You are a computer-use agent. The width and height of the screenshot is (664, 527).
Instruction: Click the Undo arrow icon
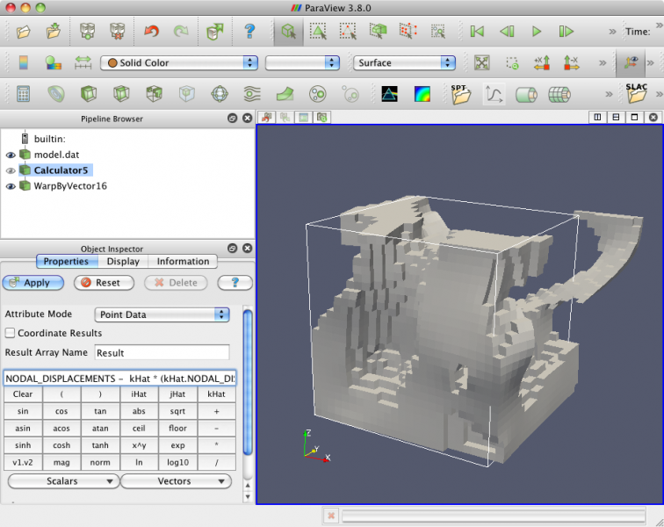coord(151,32)
